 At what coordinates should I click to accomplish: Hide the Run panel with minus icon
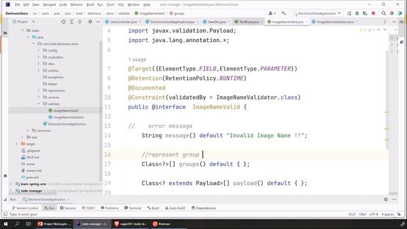pyautogui.click(x=394, y=199)
